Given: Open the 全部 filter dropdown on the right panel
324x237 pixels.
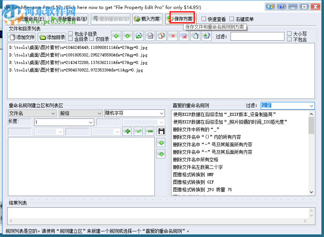Looking at the screenshot, I should pos(287,105).
